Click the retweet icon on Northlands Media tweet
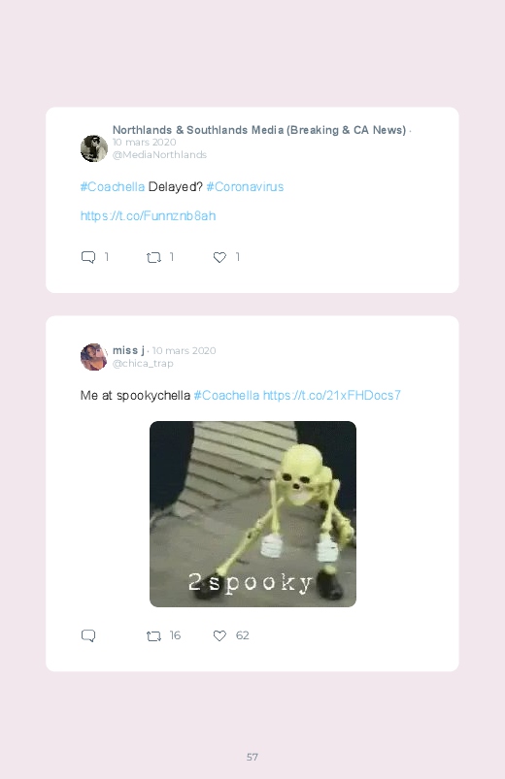The height and width of the screenshot is (779, 505). [x=153, y=257]
